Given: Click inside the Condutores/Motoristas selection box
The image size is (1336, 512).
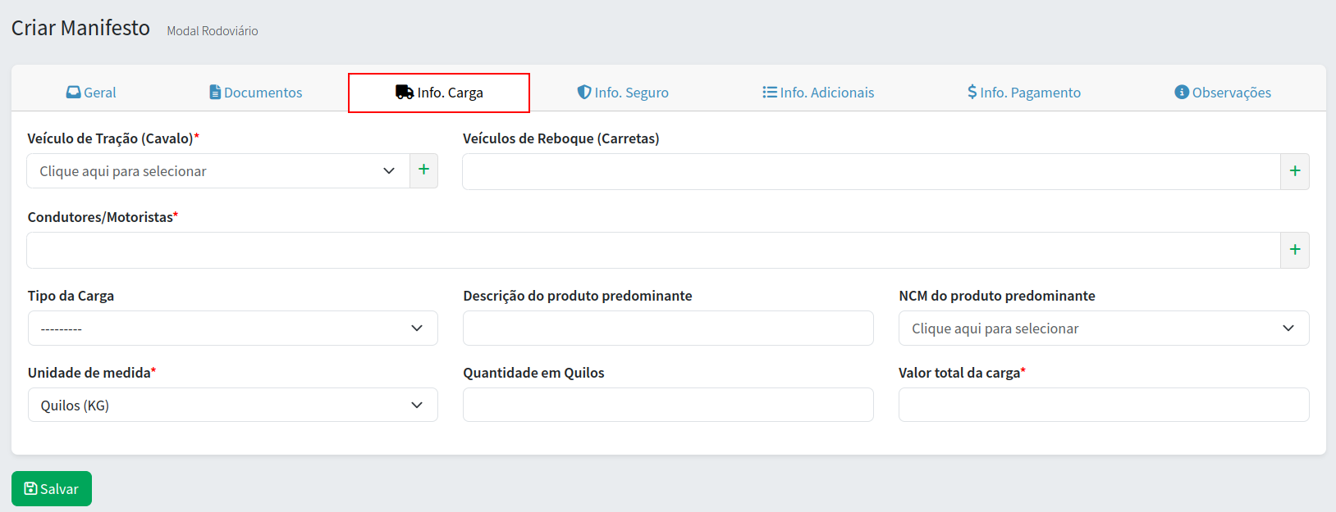Looking at the screenshot, I should coord(652,250).
